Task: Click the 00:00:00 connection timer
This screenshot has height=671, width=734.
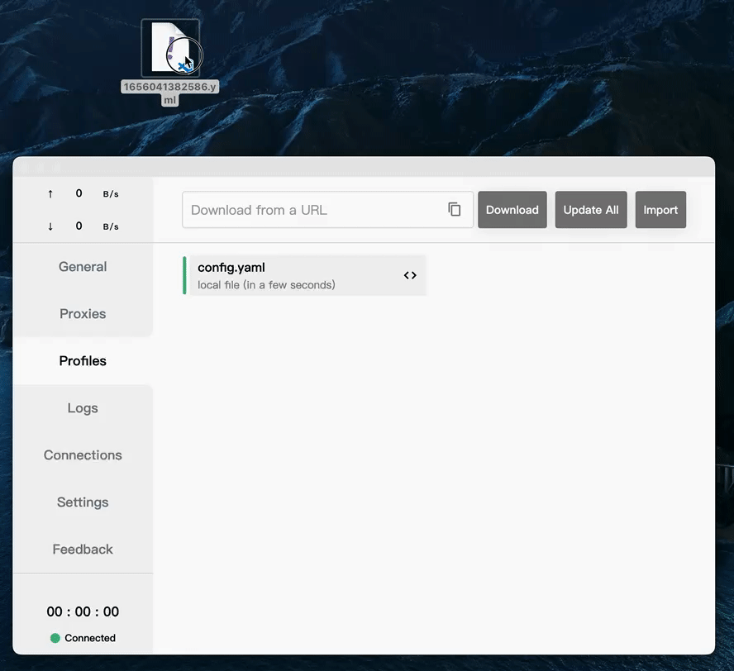Action: (83, 612)
